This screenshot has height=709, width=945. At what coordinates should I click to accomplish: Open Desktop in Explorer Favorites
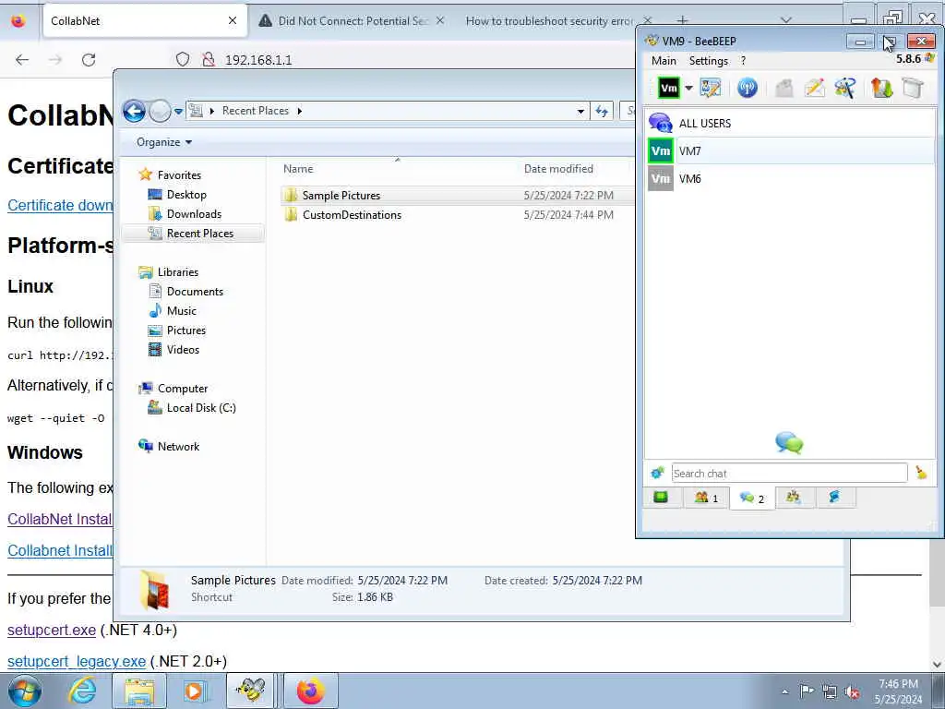click(186, 195)
